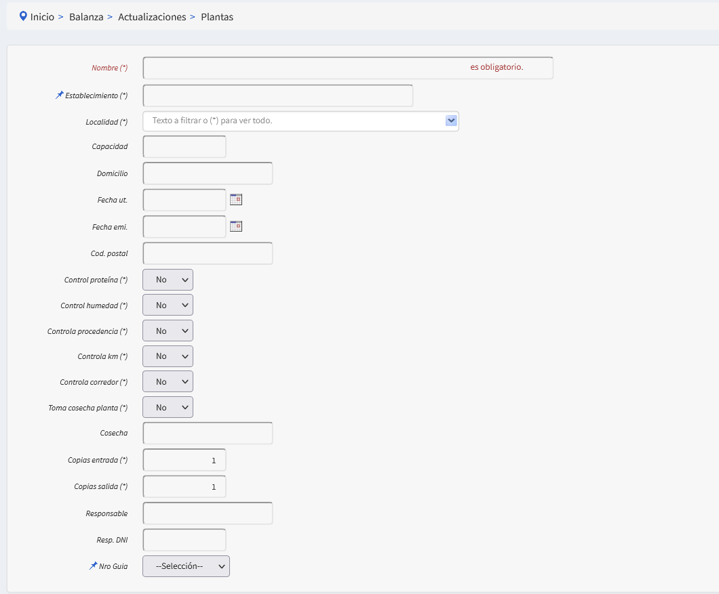This screenshot has height=594, width=719.
Task: Click the pin icon beside Nro Guia
Action: coord(93,566)
